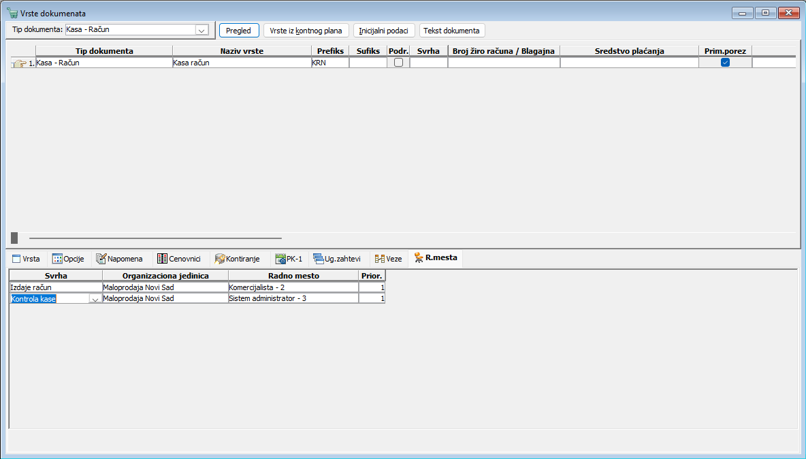Maximize the Vrste dokumenata window
Viewport: 806px width, 459px height.
pyautogui.click(x=765, y=13)
